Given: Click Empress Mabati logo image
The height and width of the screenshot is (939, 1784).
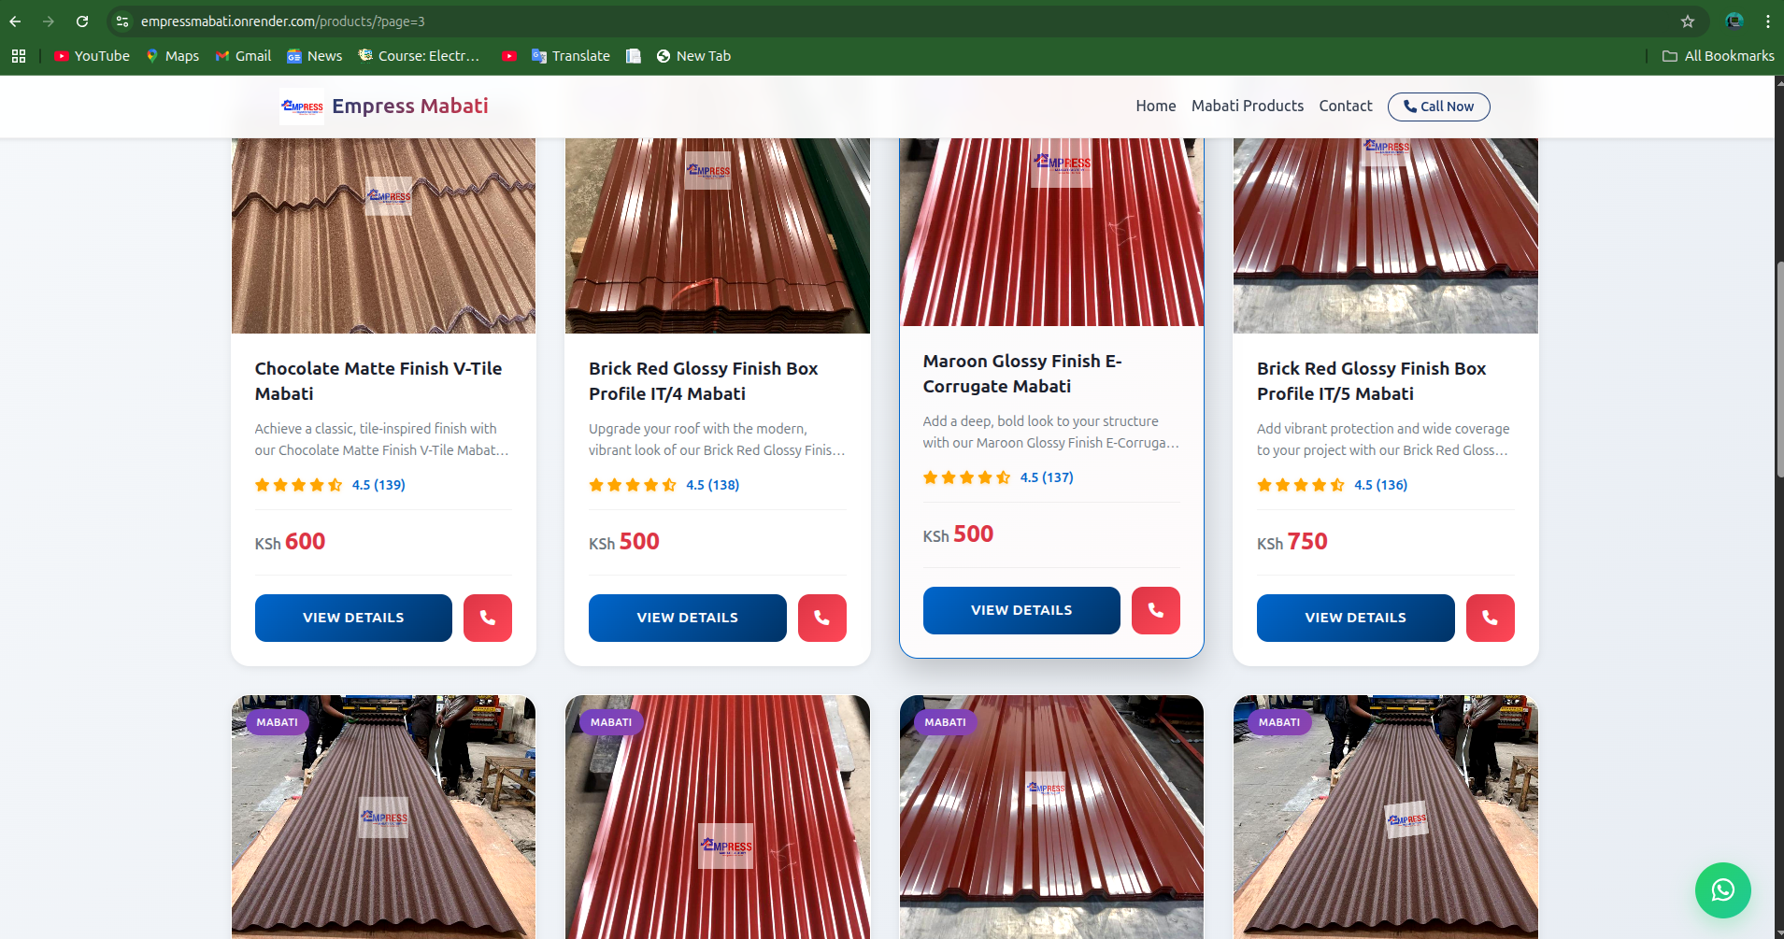Looking at the screenshot, I should click(302, 107).
